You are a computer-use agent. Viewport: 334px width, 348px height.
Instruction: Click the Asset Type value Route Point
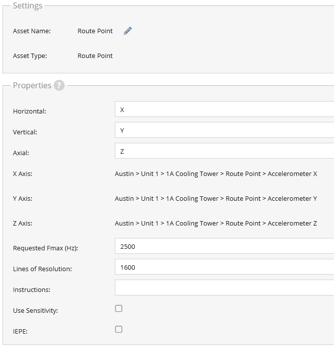point(95,56)
